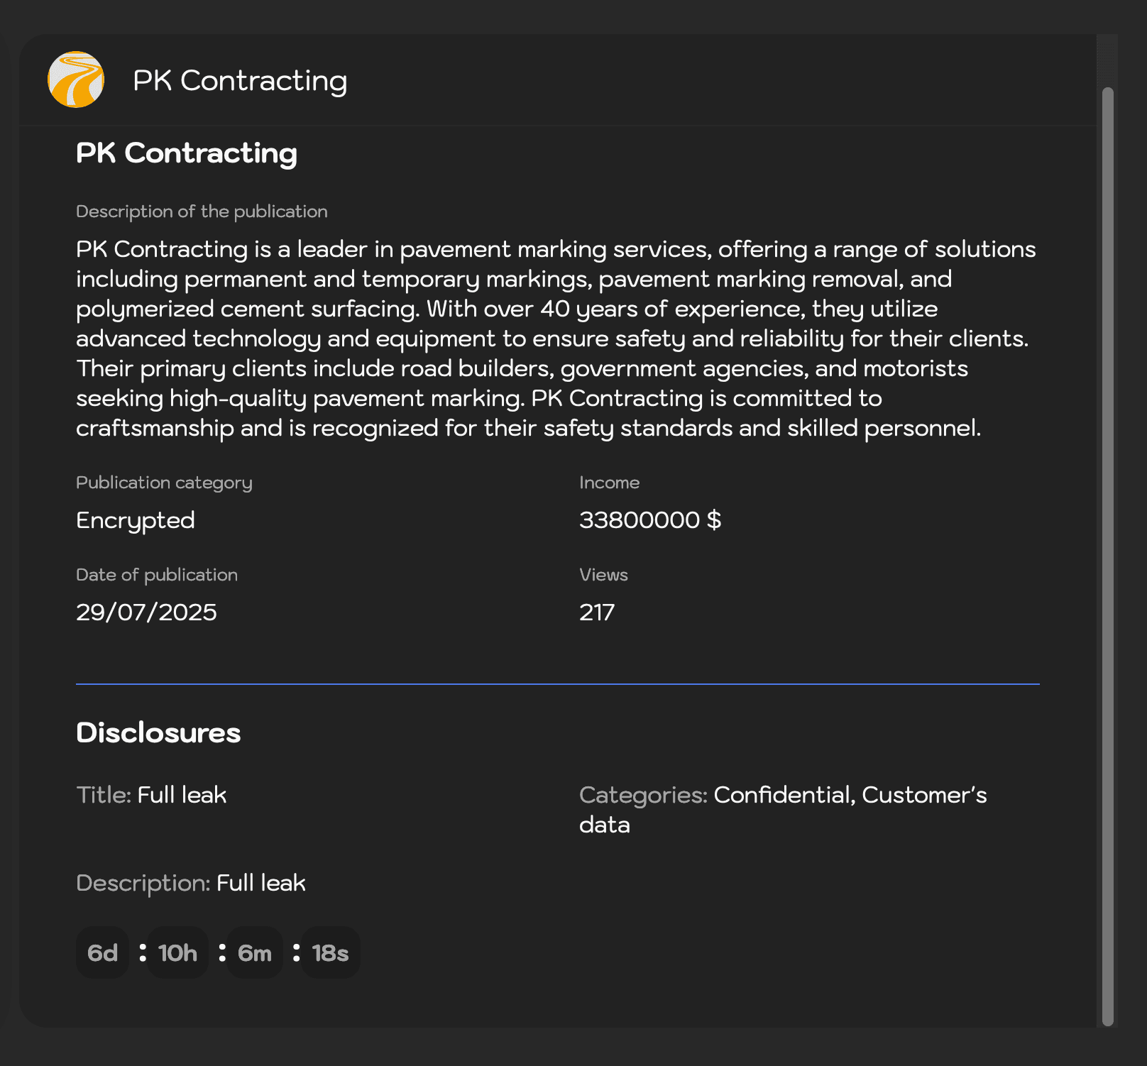Click the 'Views' label

tap(603, 575)
